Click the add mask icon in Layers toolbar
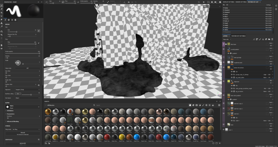The image size is (278, 147). (x=257, y=39)
